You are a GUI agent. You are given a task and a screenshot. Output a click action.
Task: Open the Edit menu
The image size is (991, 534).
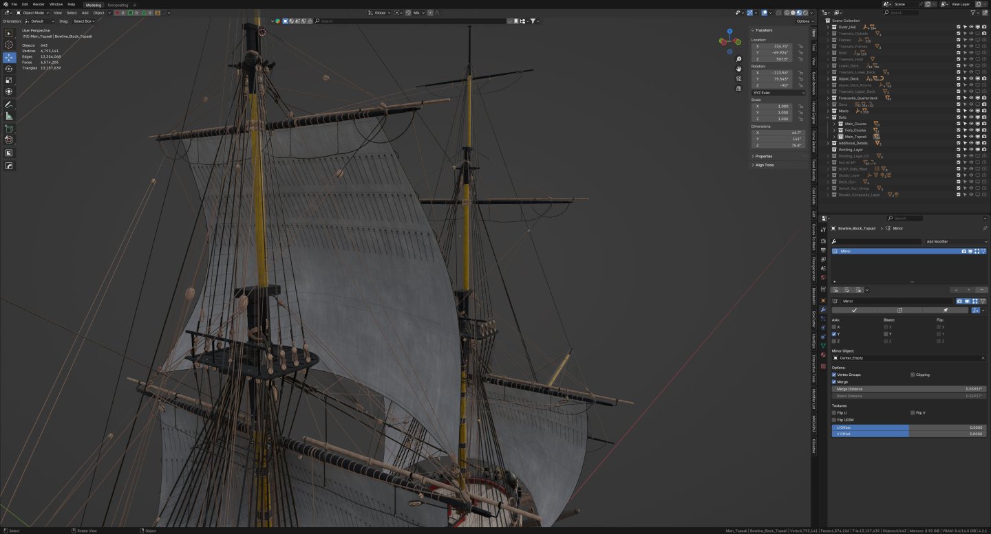click(25, 4)
